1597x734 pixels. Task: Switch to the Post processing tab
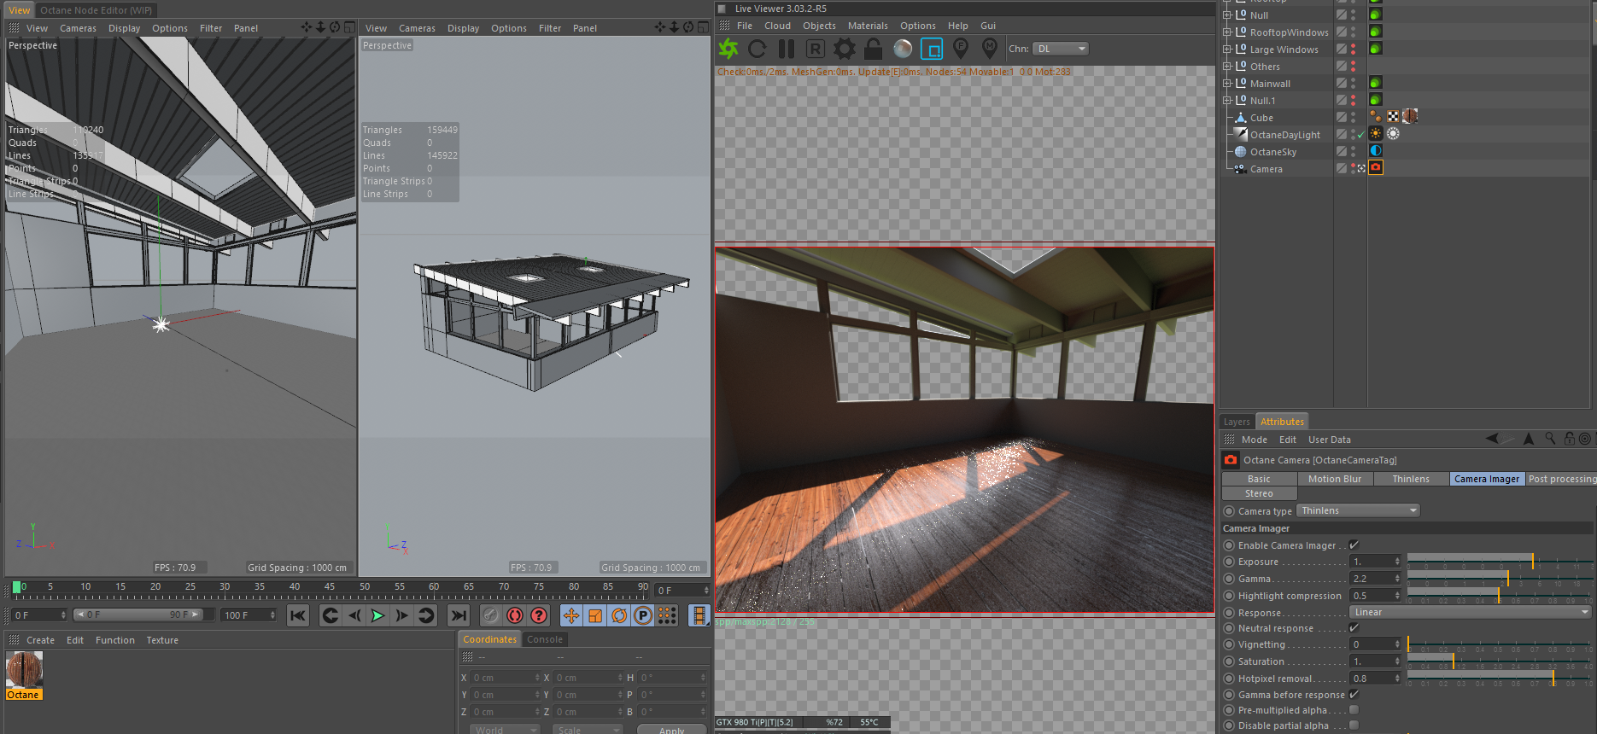tap(1561, 479)
